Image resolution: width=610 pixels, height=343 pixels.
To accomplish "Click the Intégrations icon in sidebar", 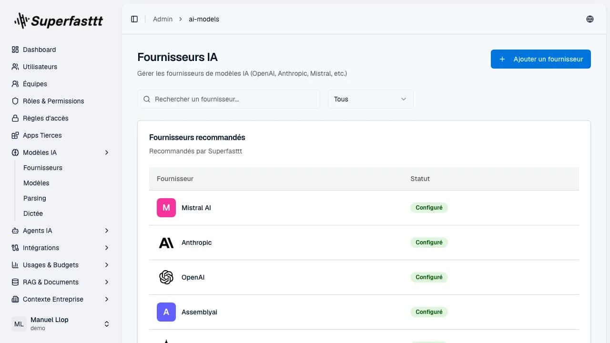I will 15,248.
